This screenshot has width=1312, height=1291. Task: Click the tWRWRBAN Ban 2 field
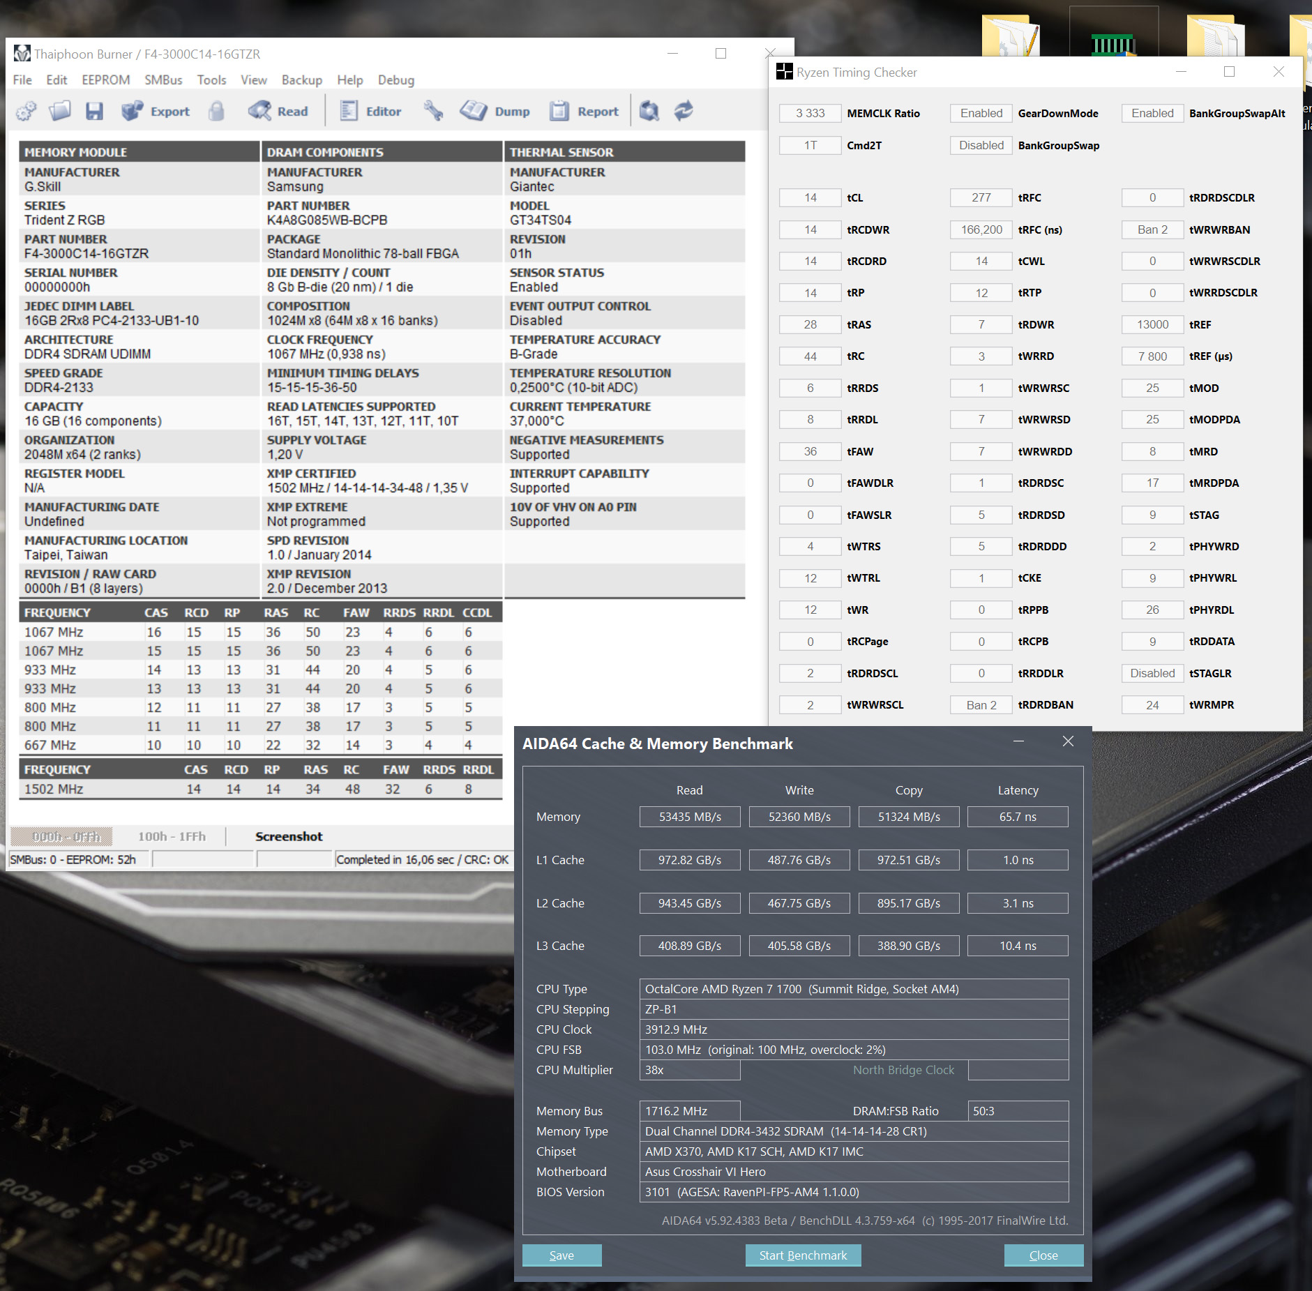tap(1152, 229)
